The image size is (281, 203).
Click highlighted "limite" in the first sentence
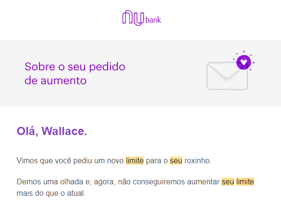point(135,160)
